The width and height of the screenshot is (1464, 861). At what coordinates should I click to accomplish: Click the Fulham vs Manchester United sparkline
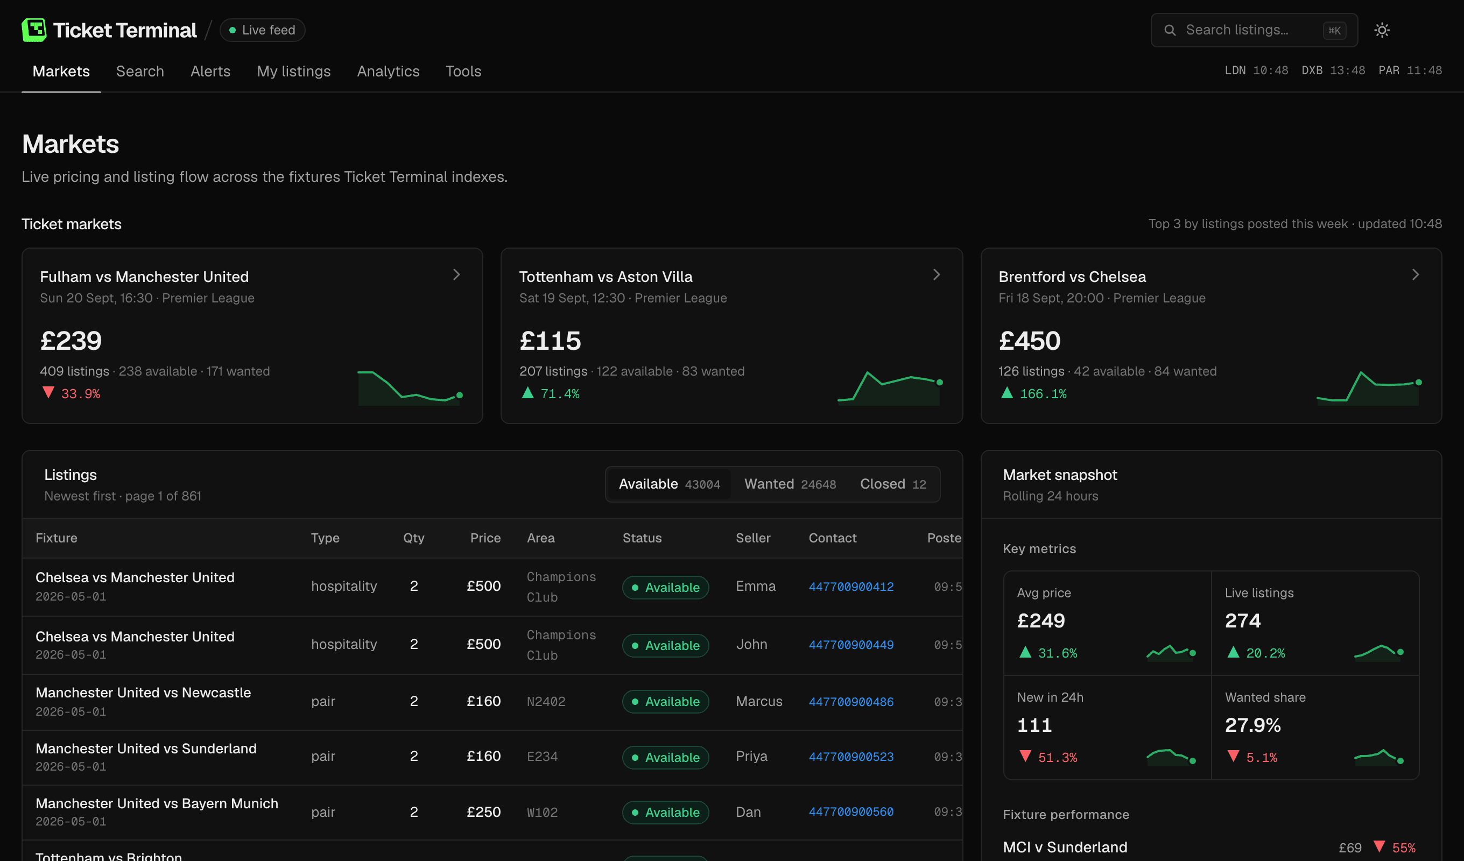[x=410, y=387]
